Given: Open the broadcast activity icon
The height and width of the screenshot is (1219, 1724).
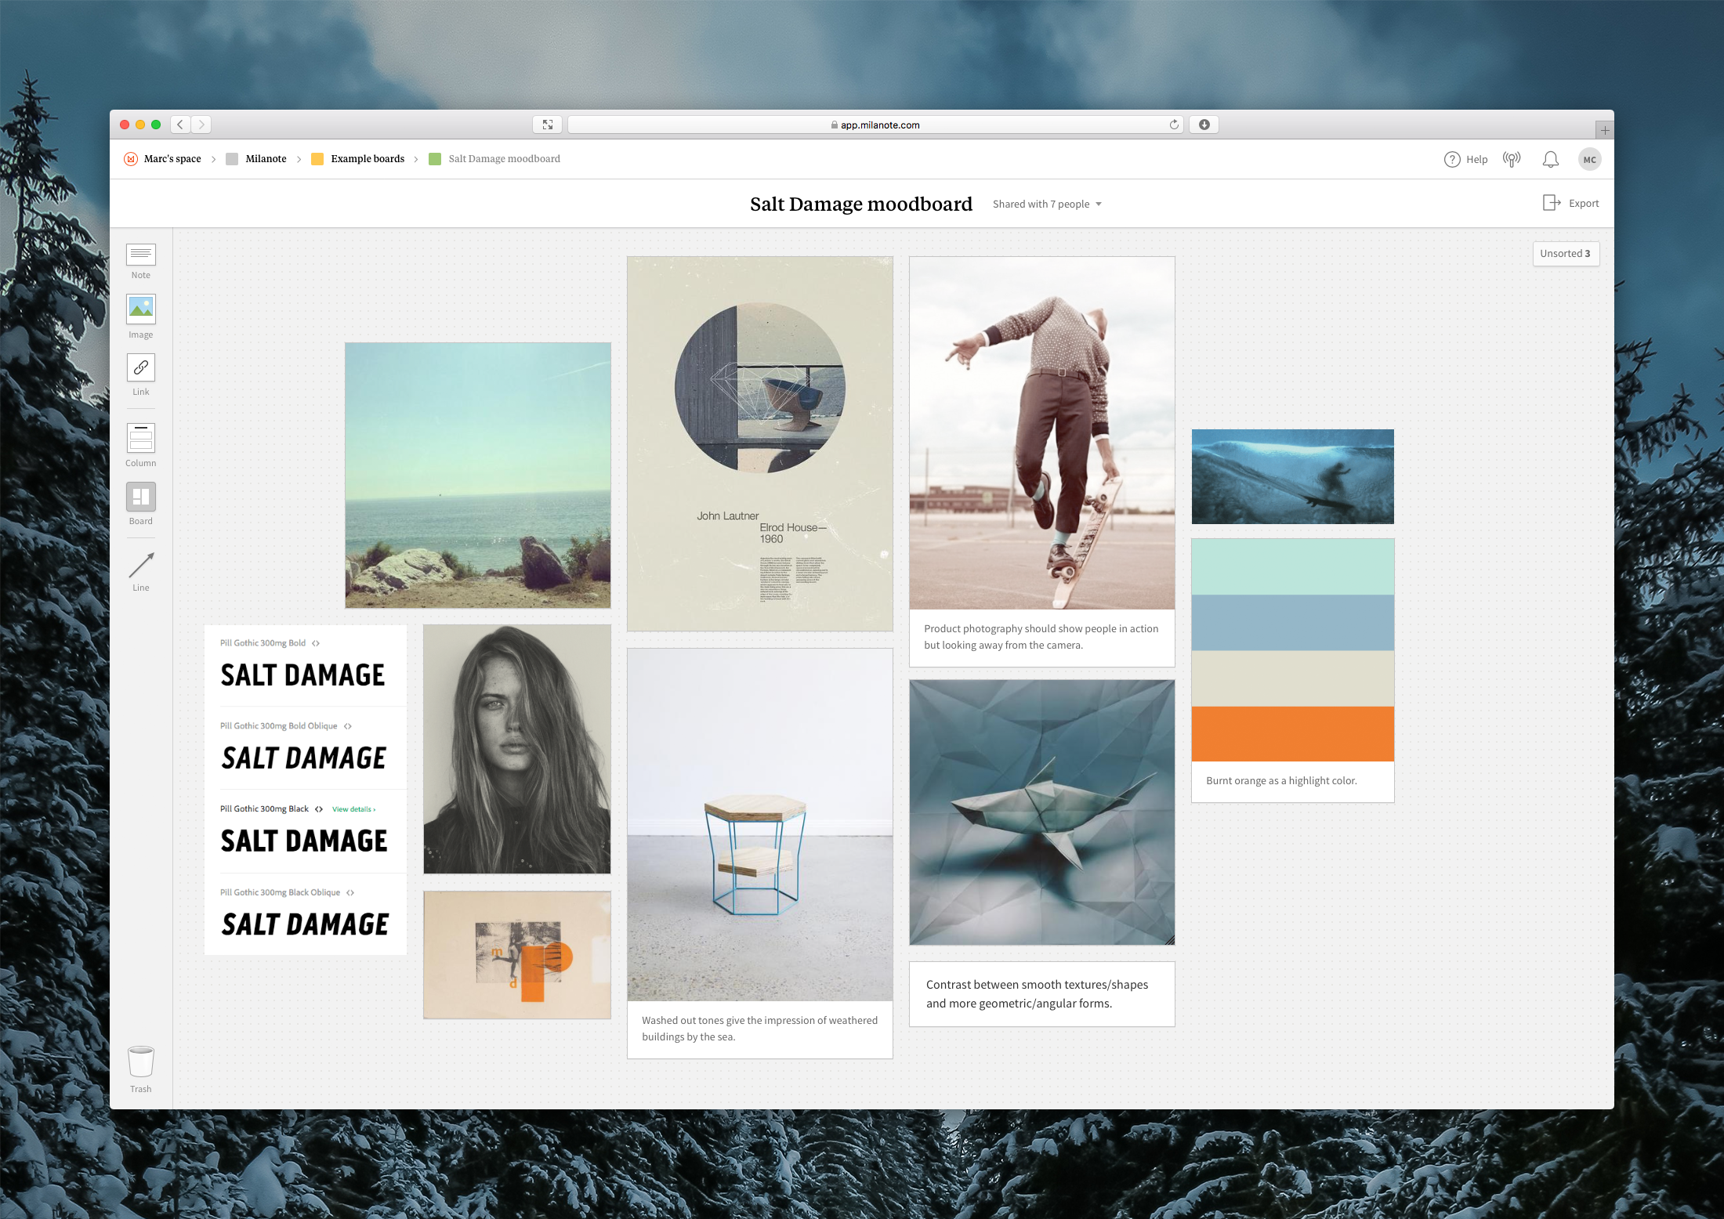Looking at the screenshot, I should (x=1512, y=160).
